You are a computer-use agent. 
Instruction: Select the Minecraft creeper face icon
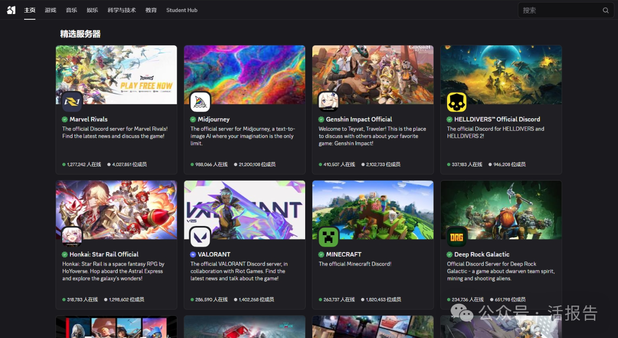tap(328, 237)
